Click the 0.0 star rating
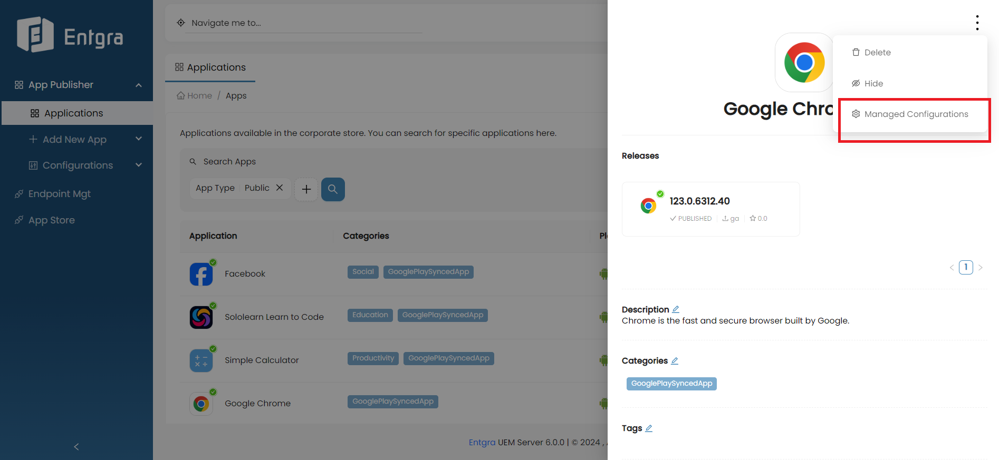 [758, 219]
